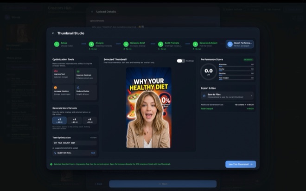Click the Build Prompts step circle
The width and height of the screenshot is (306, 191).
[x=160, y=45]
